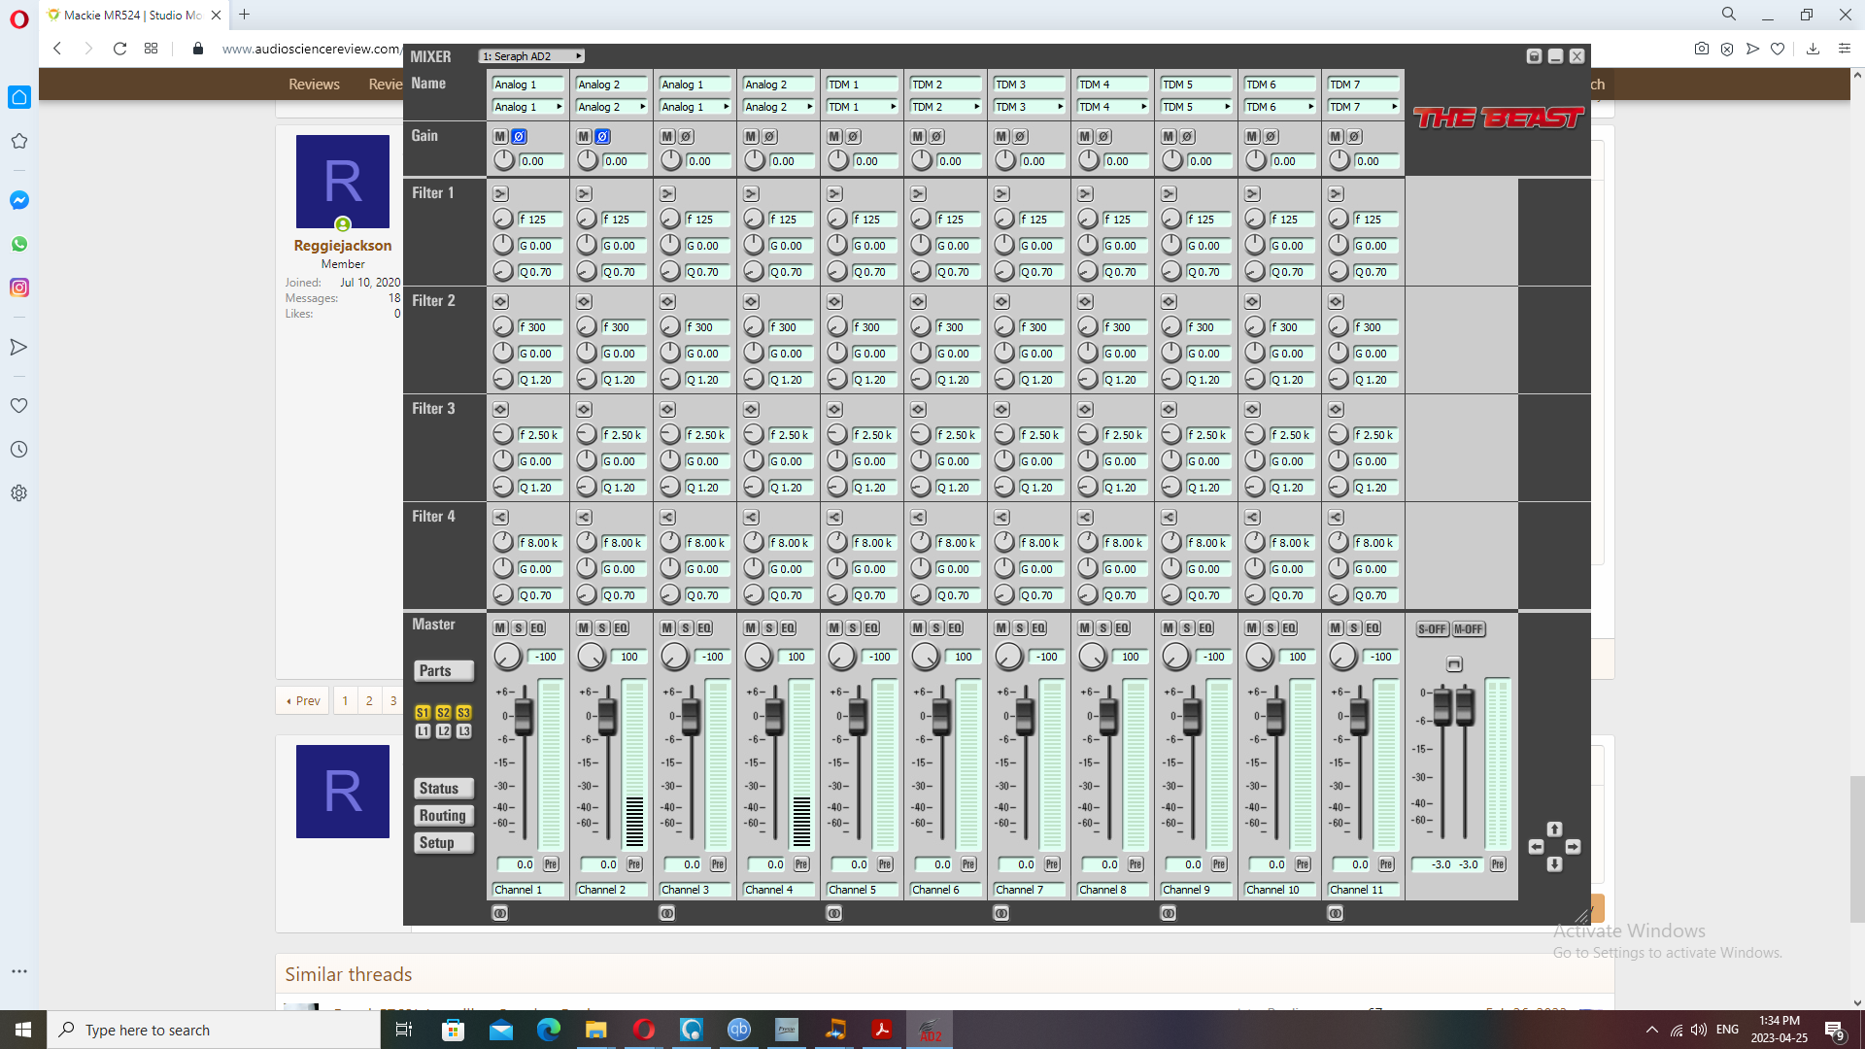The height and width of the screenshot is (1049, 1865).
Task: Click Filter 3 type icon on channel 1
Action: 500,410
